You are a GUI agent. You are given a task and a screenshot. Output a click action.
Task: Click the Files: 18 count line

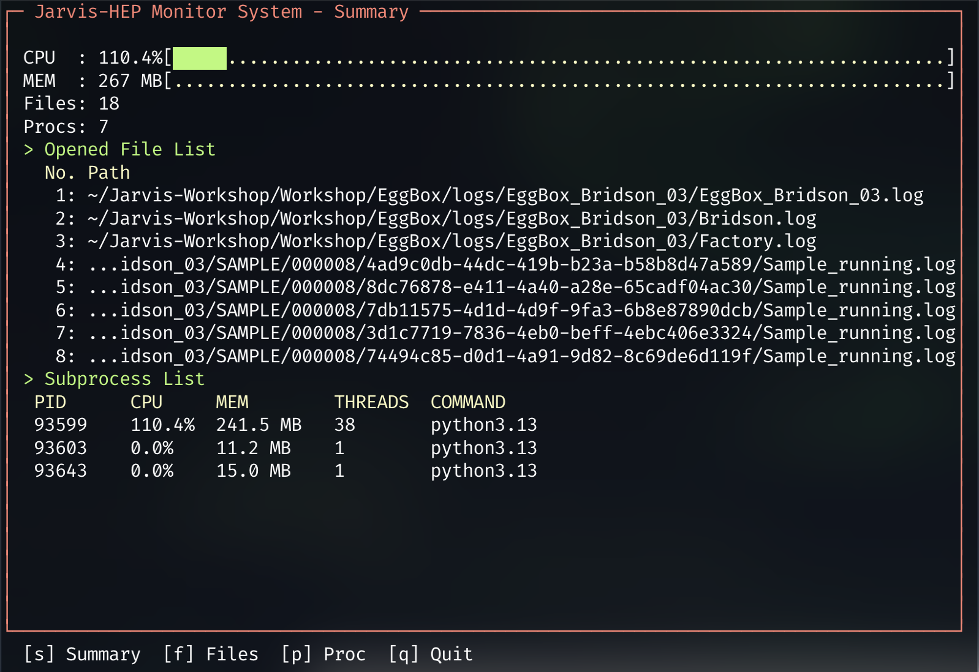[x=72, y=103]
